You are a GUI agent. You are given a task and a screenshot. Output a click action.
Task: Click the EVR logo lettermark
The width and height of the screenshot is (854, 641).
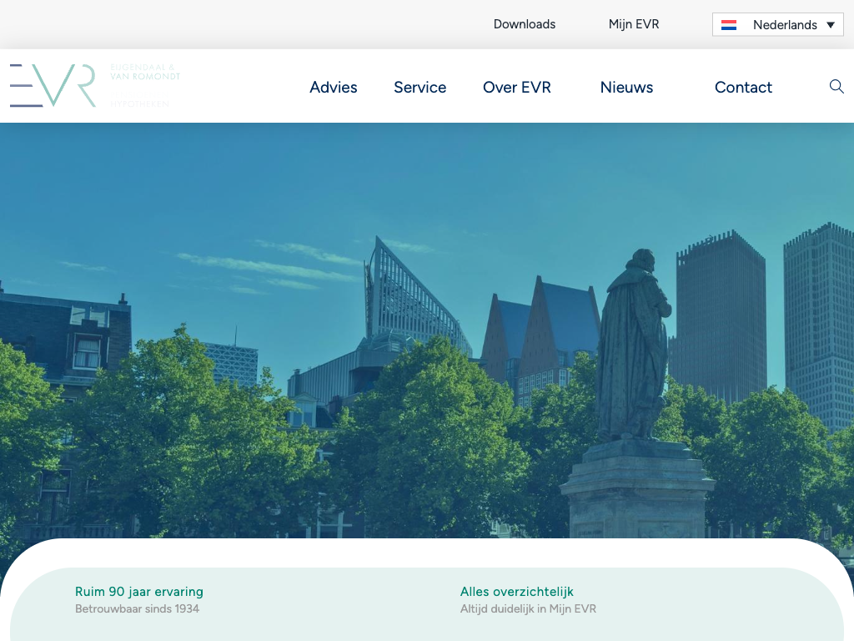pos(53,86)
